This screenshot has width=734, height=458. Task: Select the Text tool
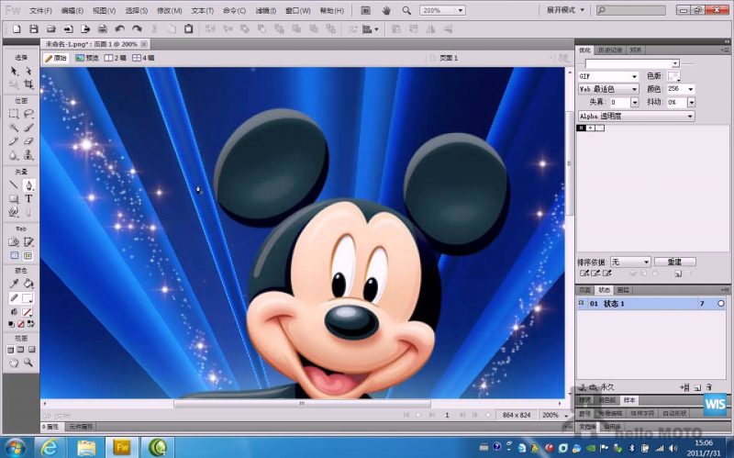[28, 198]
